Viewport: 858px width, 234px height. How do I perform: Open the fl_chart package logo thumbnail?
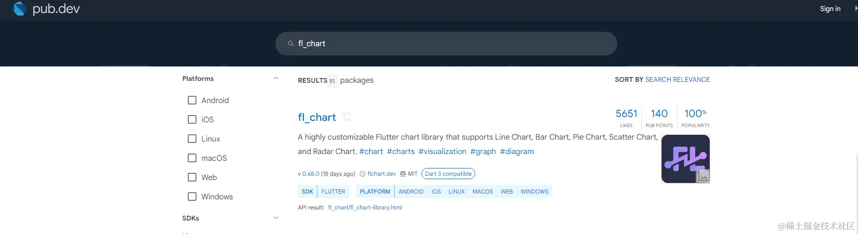(x=685, y=158)
